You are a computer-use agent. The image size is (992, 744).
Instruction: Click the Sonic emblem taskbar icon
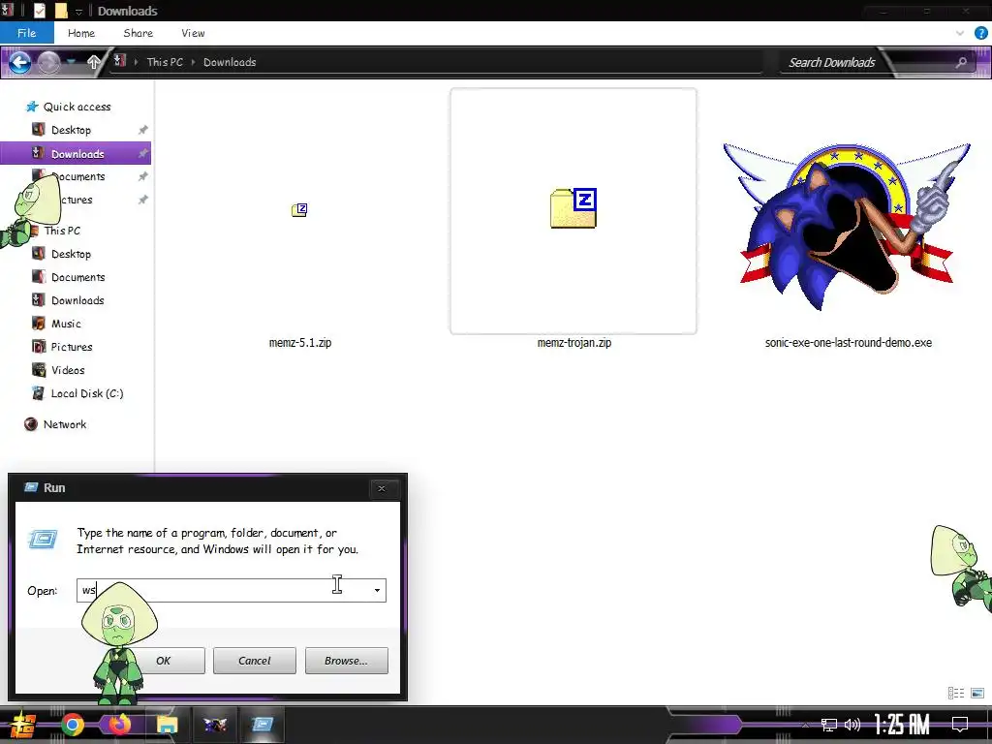pyautogui.click(x=214, y=725)
